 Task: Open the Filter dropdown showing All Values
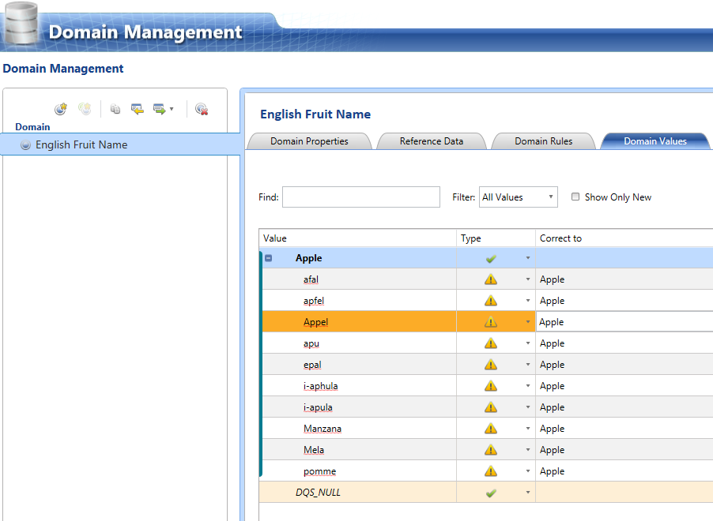click(x=519, y=197)
